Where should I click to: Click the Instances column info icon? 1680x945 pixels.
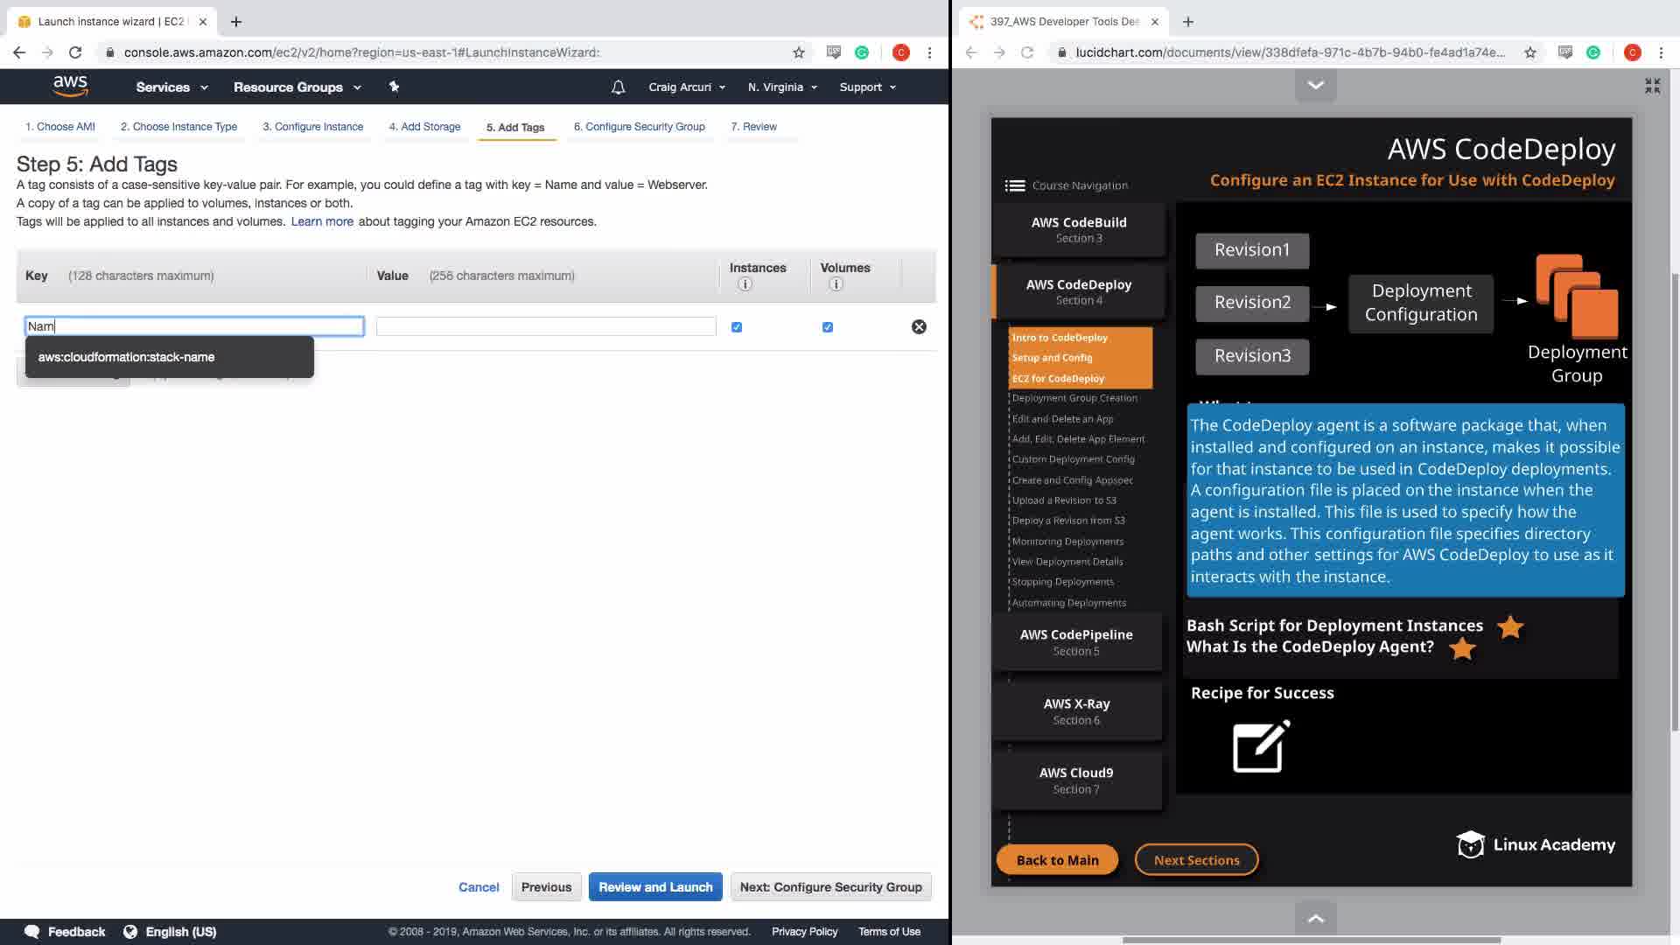(x=745, y=284)
